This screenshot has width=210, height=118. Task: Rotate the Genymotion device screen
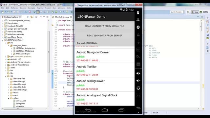click(x=138, y=88)
